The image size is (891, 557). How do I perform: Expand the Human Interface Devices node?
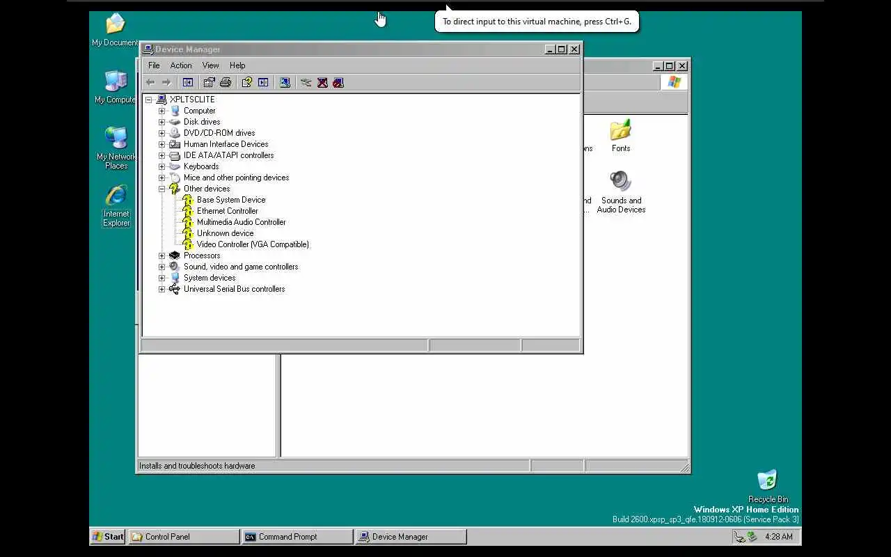point(161,144)
